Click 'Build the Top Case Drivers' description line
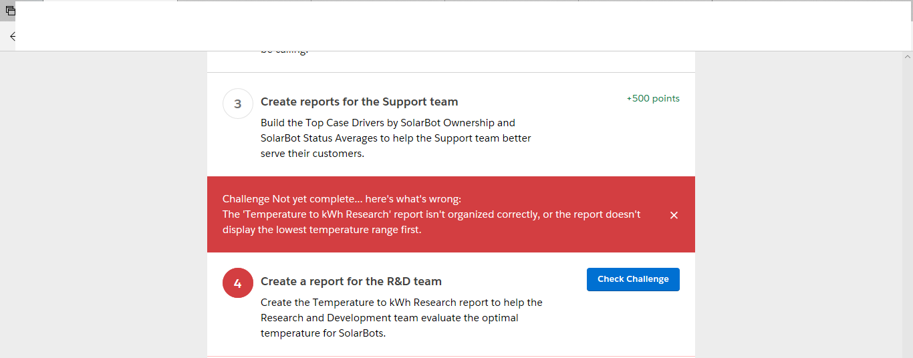The image size is (913, 358). (388, 123)
